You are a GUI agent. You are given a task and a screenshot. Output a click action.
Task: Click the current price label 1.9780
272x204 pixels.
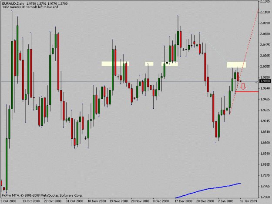[x=265, y=81]
